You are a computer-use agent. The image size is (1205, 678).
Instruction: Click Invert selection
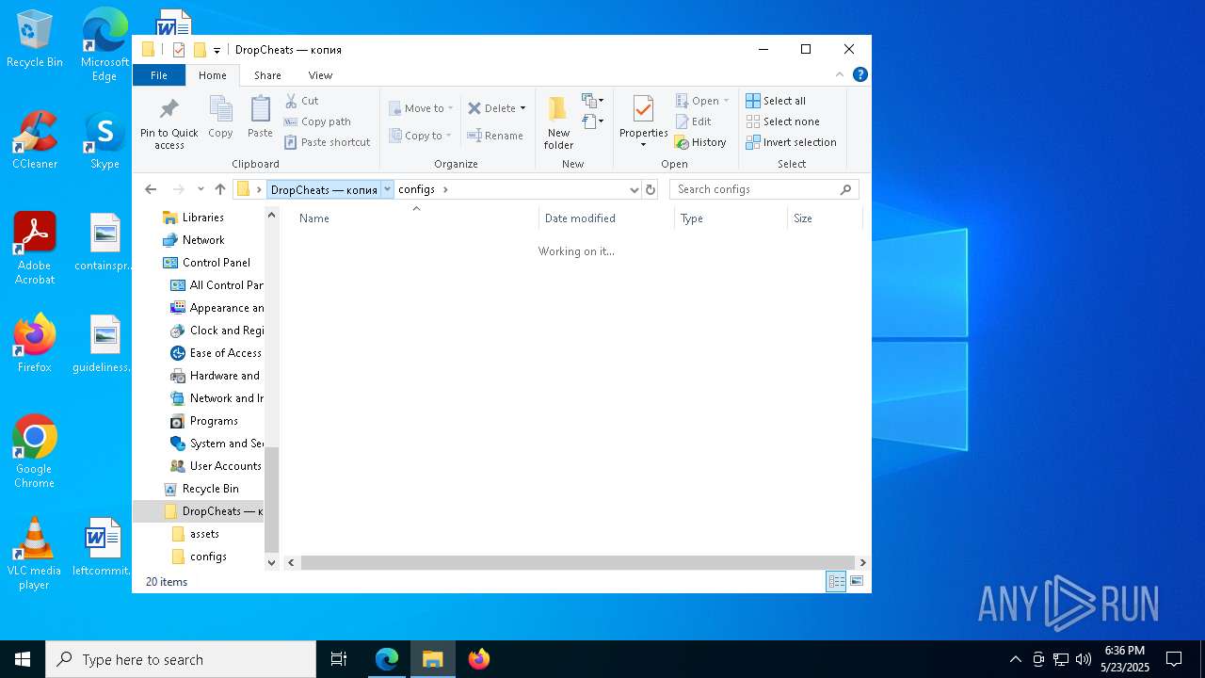tap(791, 142)
